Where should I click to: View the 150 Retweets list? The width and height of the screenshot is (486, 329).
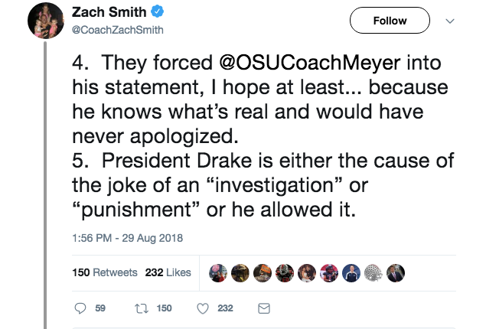click(x=105, y=273)
